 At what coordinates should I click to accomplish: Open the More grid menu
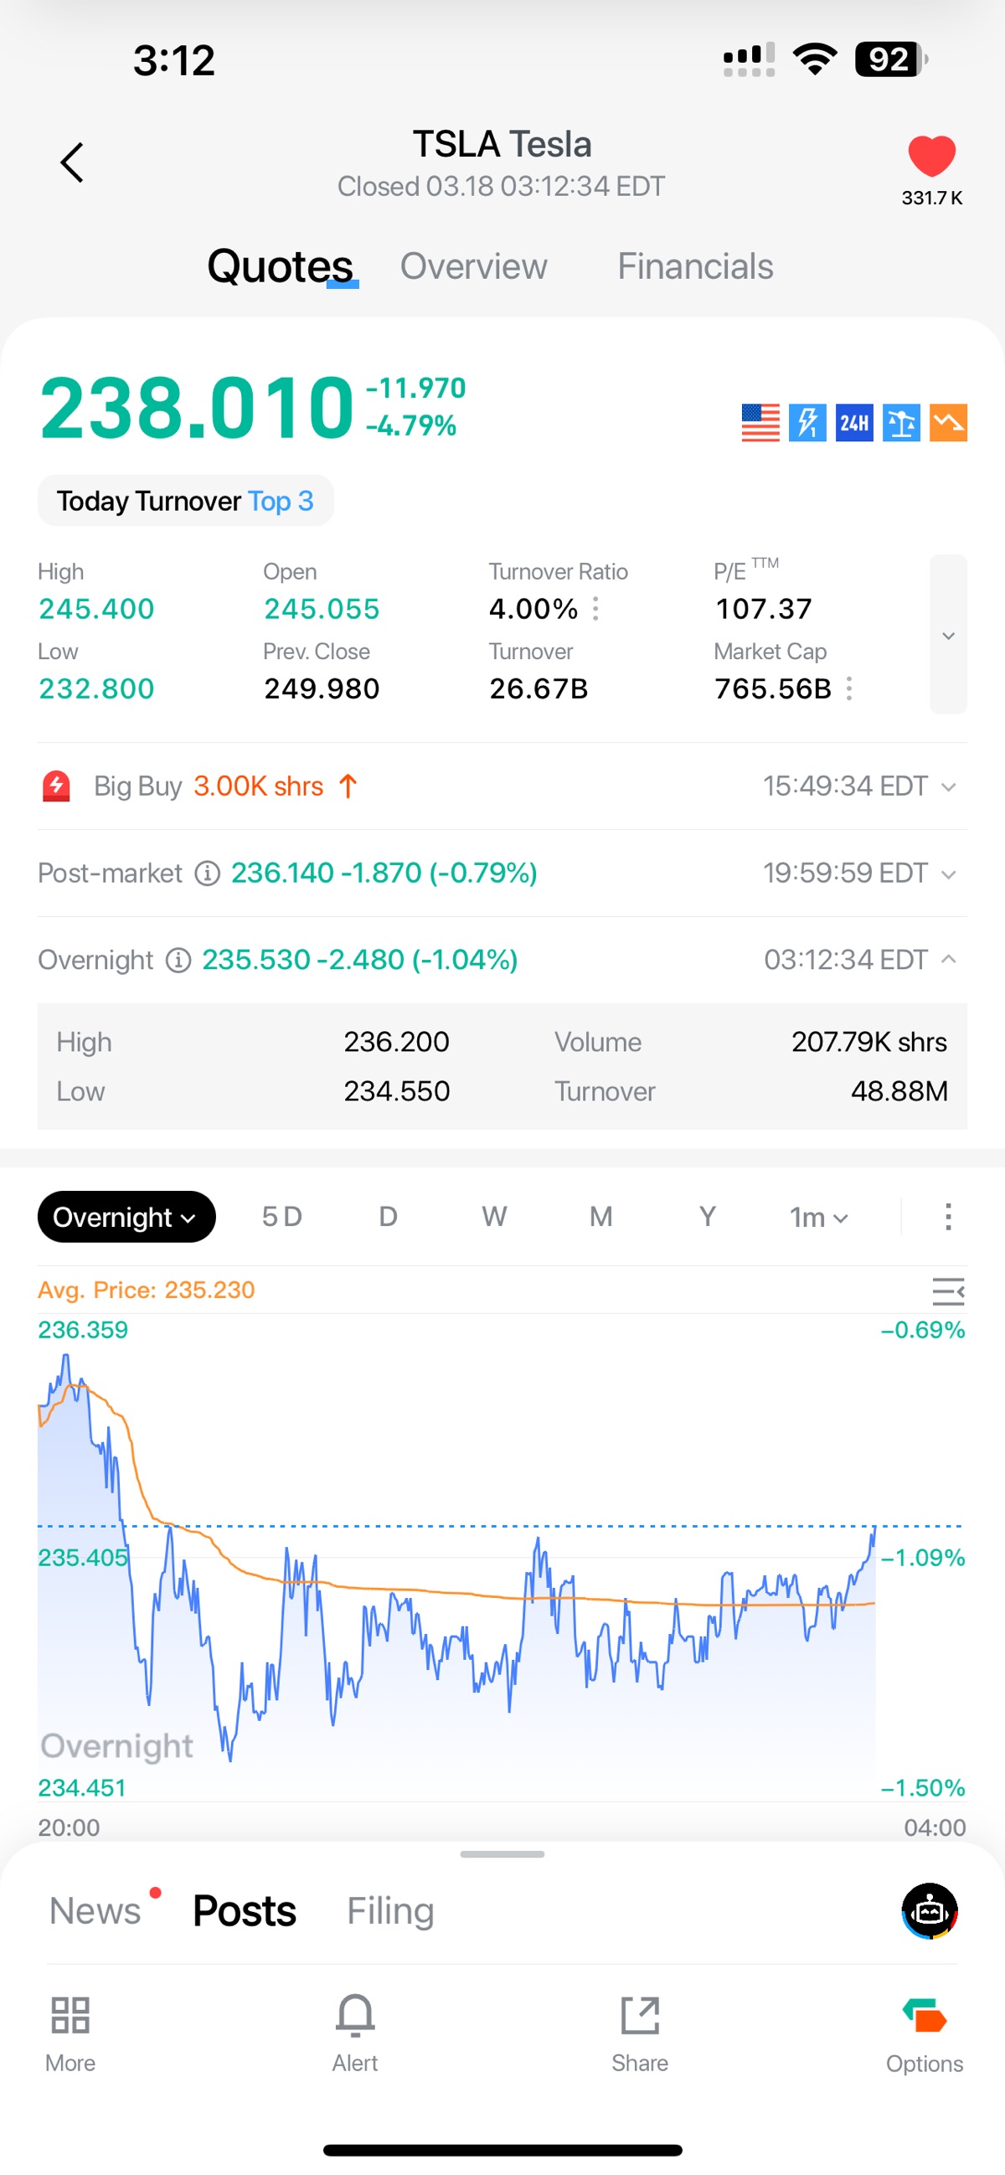click(x=70, y=2033)
